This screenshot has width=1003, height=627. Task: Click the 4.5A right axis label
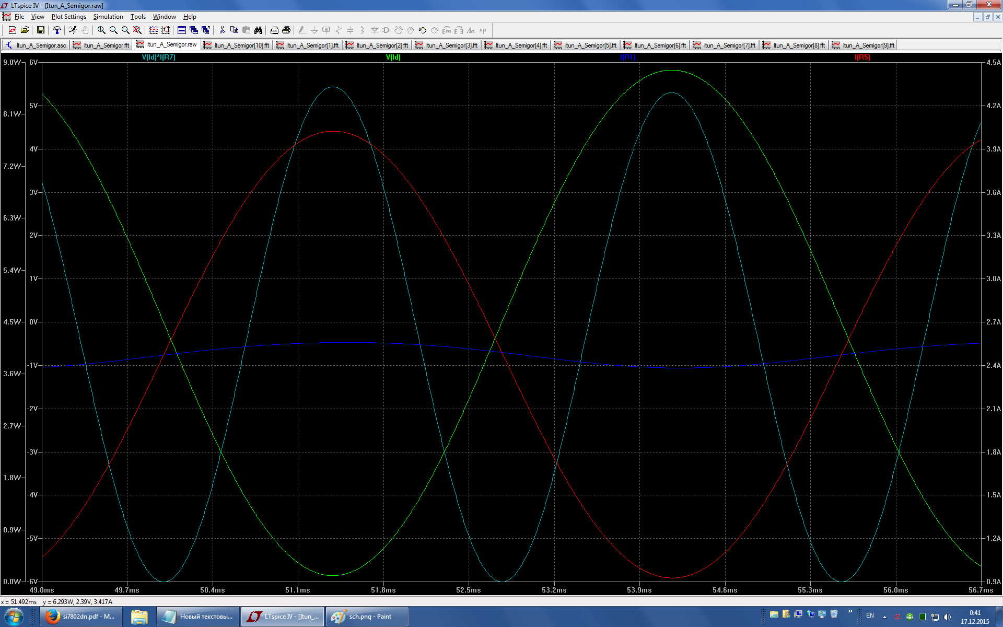tap(994, 62)
